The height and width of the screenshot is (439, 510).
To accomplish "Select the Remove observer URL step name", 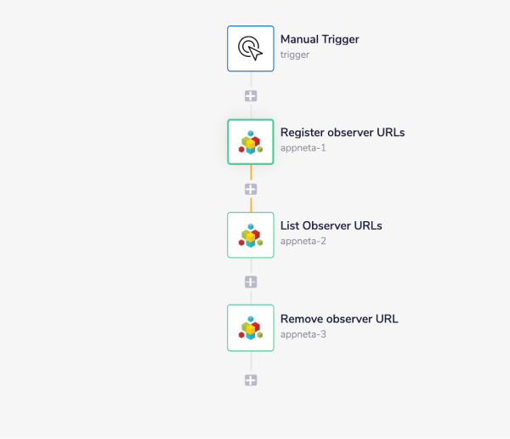I will pos(339,319).
